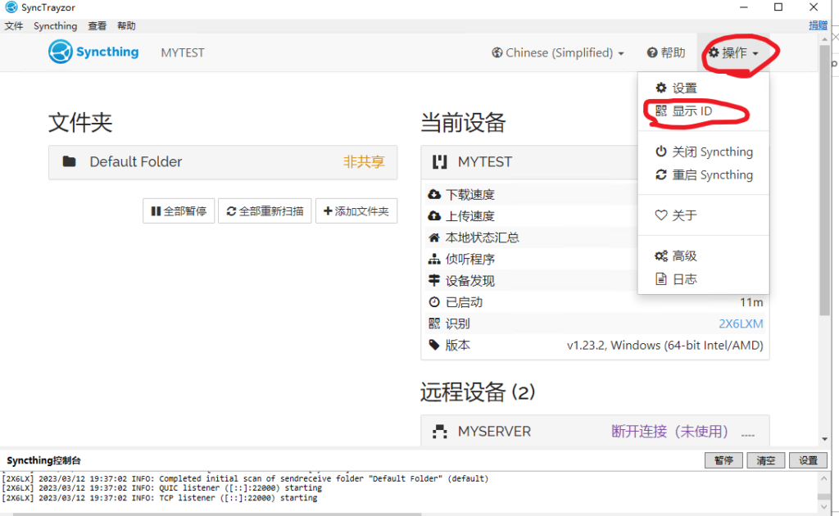
Task: Open 日志 from the actions menu
Action: (703, 278)
